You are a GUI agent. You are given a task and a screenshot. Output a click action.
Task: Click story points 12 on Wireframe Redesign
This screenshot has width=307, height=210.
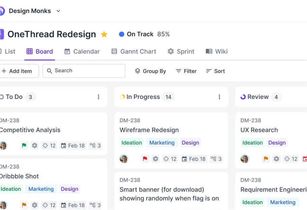pyautogui.click(x=170, y=159)
